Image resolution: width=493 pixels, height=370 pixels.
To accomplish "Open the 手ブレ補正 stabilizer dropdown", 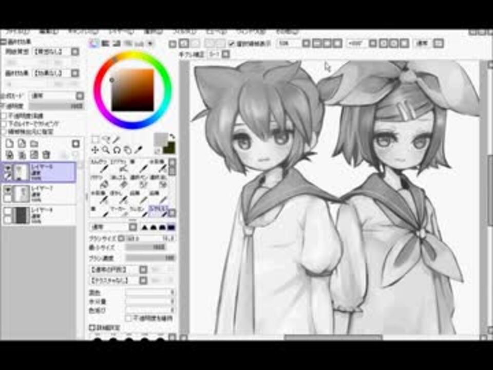I will [226, 54].
